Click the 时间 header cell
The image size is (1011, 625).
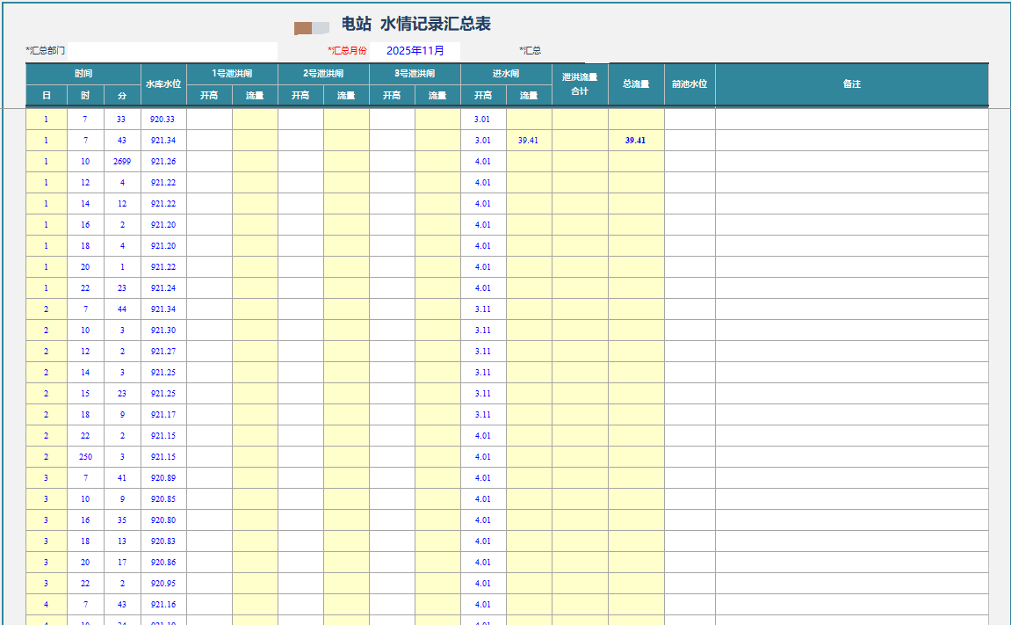[83, 74]
